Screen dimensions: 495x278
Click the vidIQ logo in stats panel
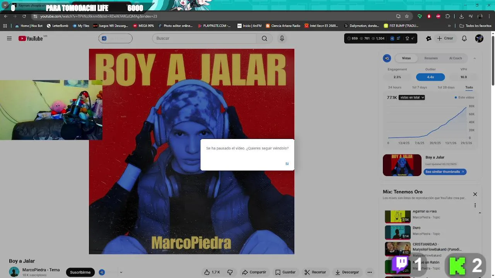tap(387, 58)
